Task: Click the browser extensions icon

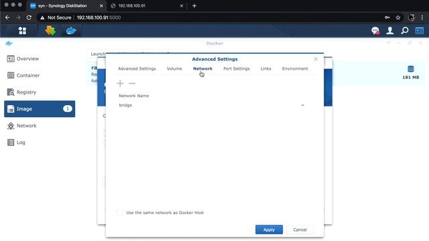Action: click(x=411, y=17)
